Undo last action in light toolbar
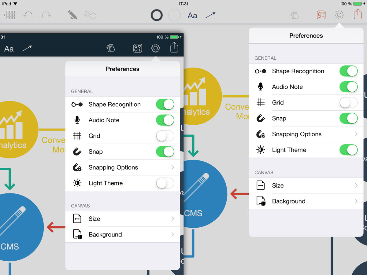The height and width of the screenshot is (275, 367). click(x=28, y=15)
